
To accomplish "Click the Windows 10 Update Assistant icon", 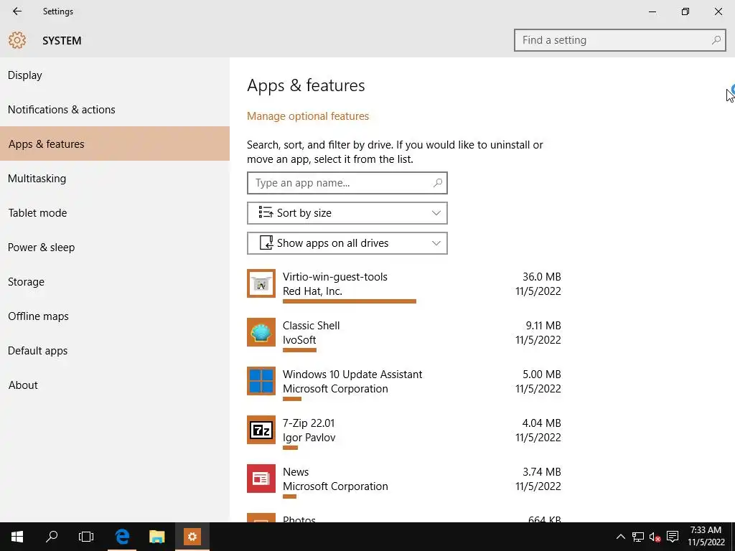I will pos(261,381).
